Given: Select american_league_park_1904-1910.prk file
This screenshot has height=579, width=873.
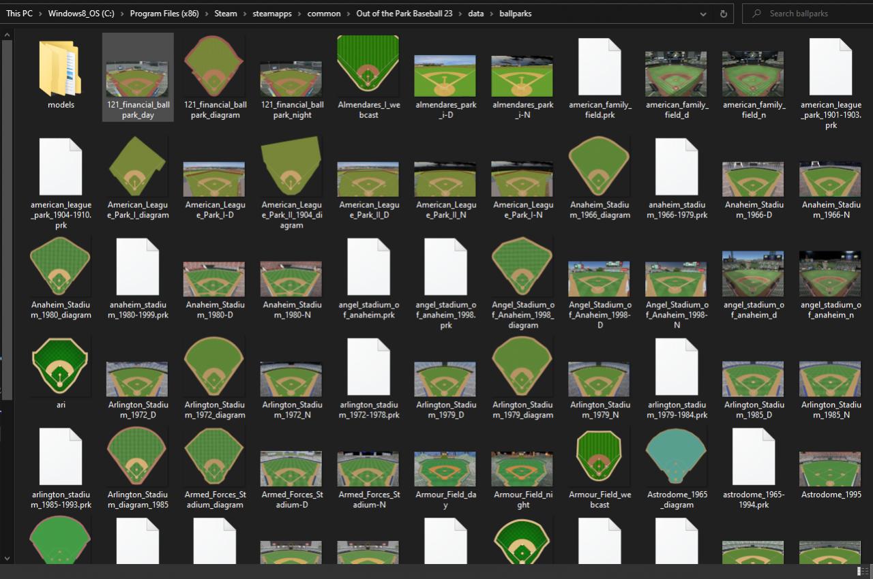Looking at the screenshot, I should coord(61,183).
